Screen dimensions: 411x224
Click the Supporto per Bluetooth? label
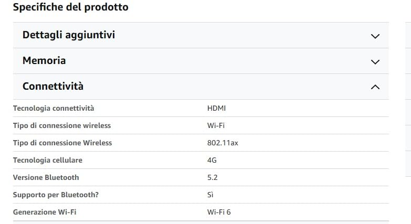(56, 195)
